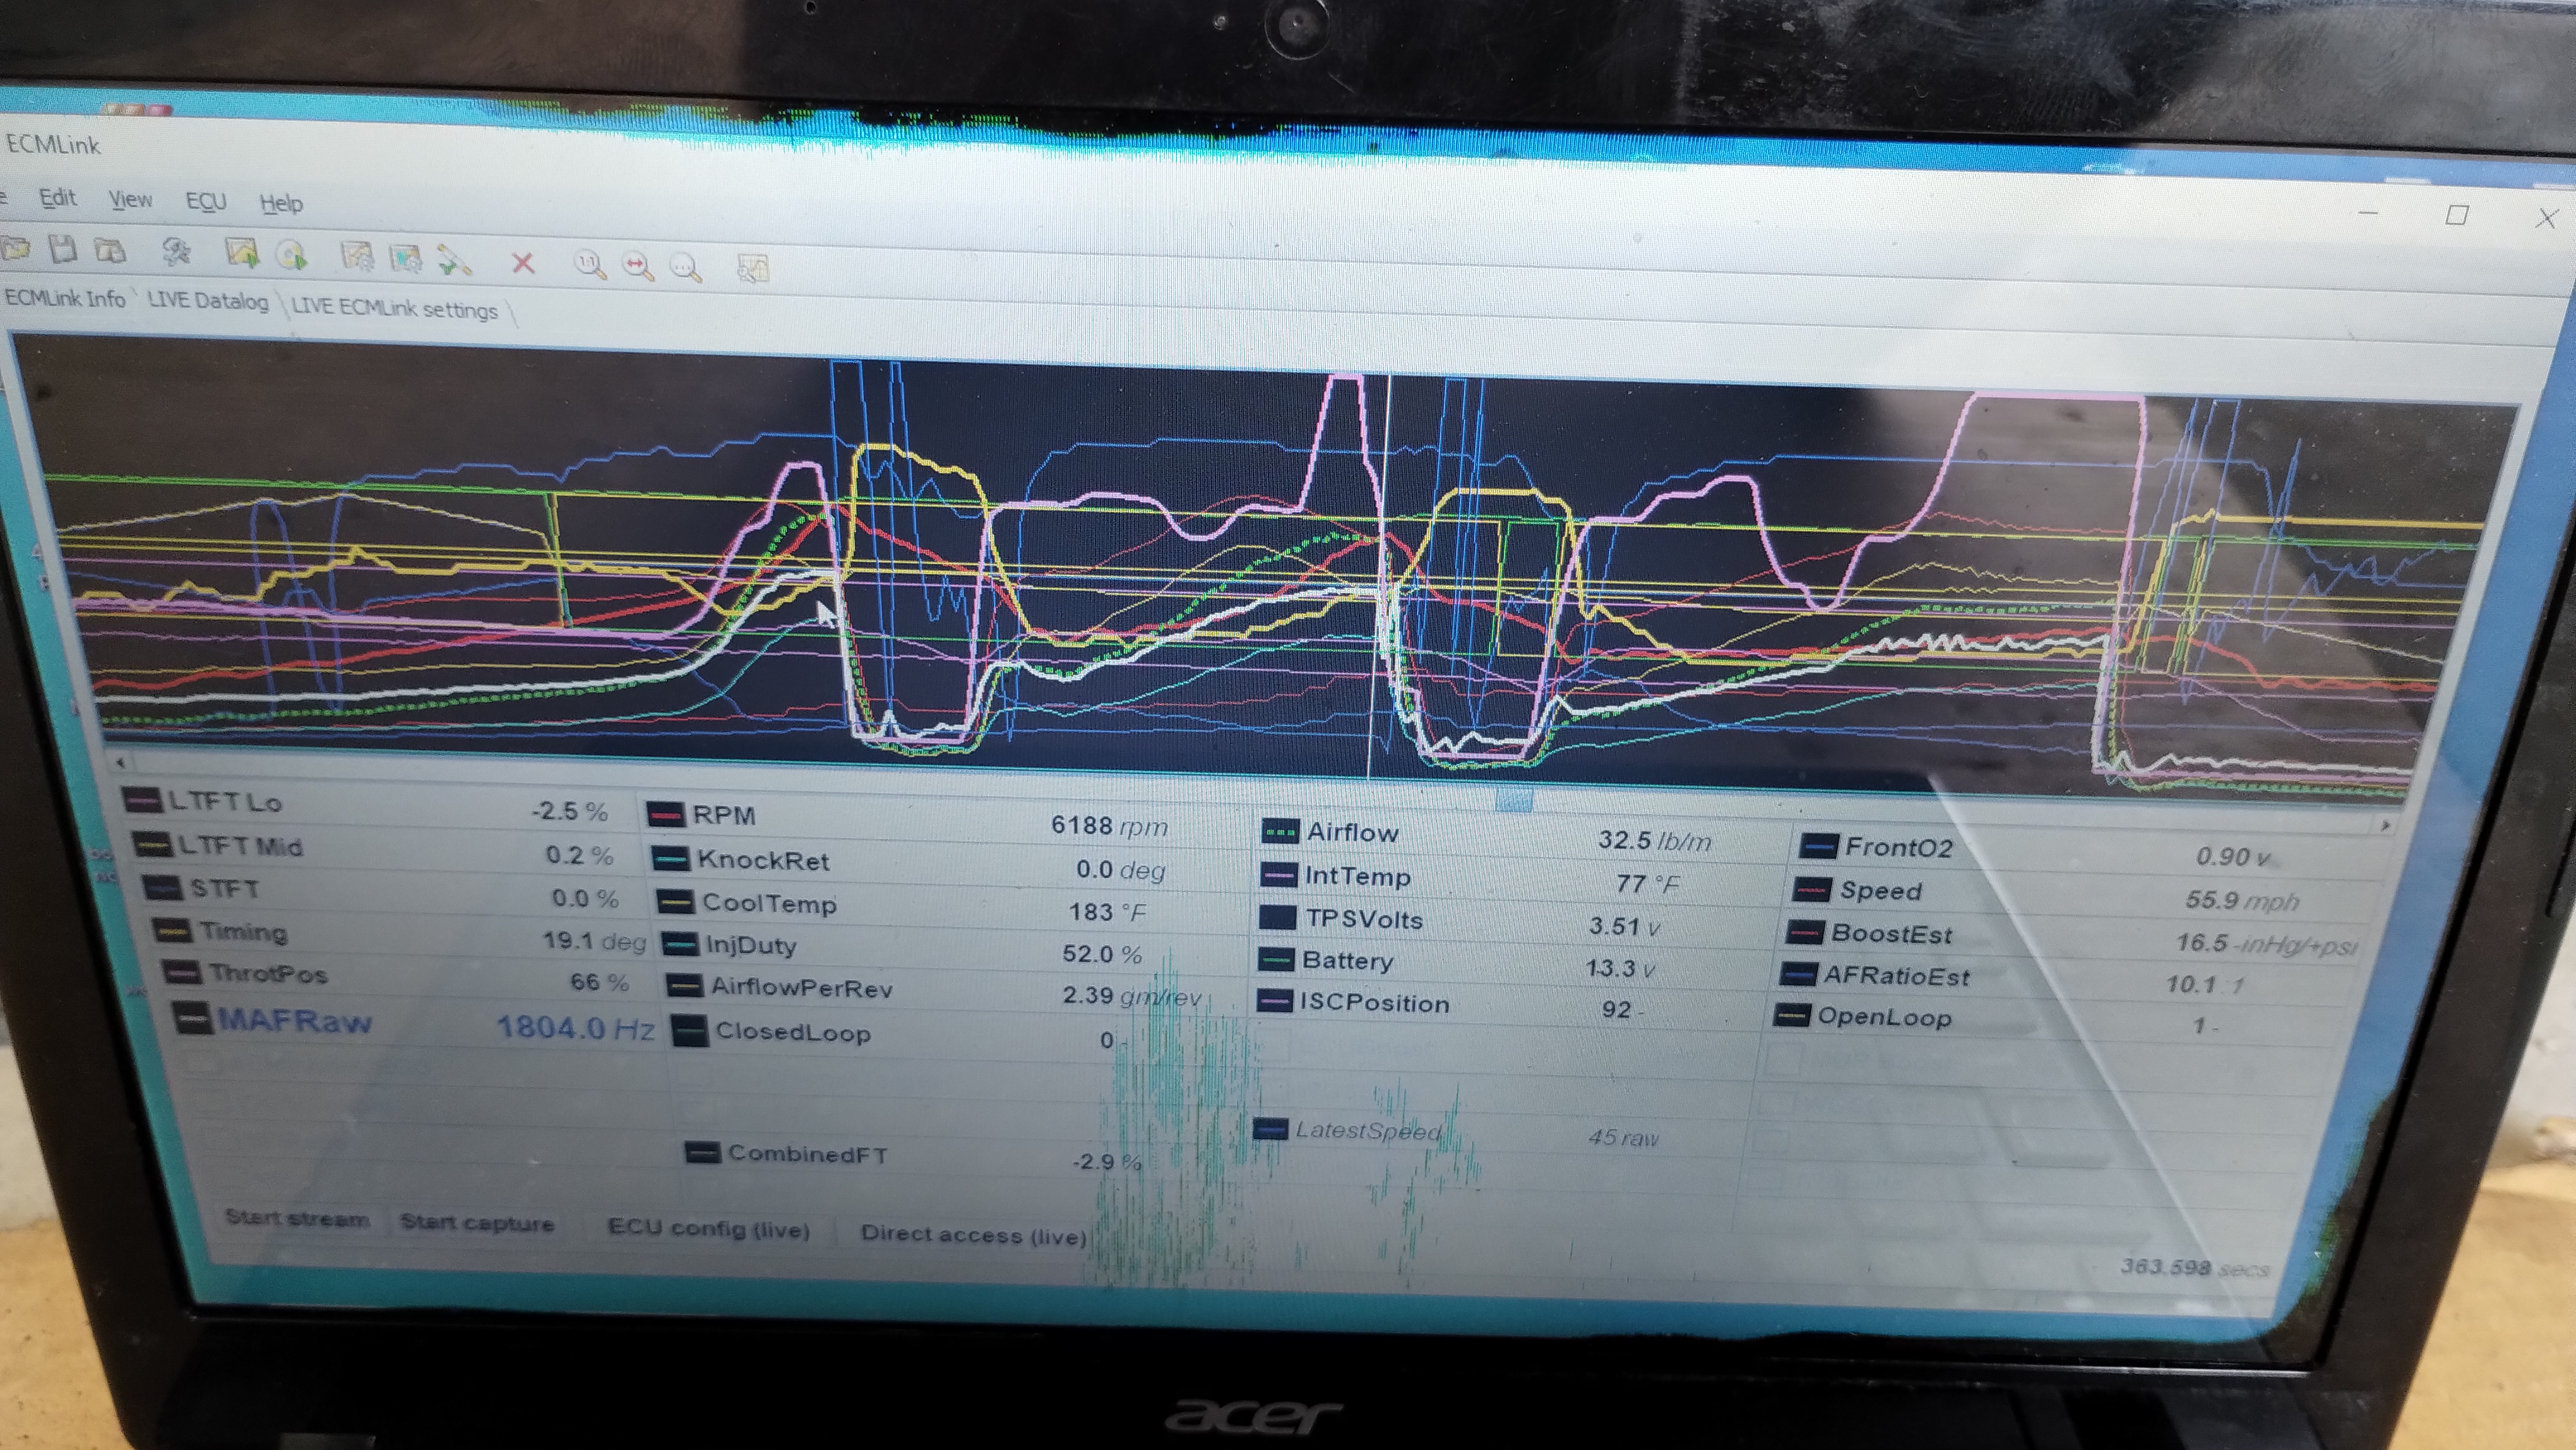Open the ECU menu

206,202
